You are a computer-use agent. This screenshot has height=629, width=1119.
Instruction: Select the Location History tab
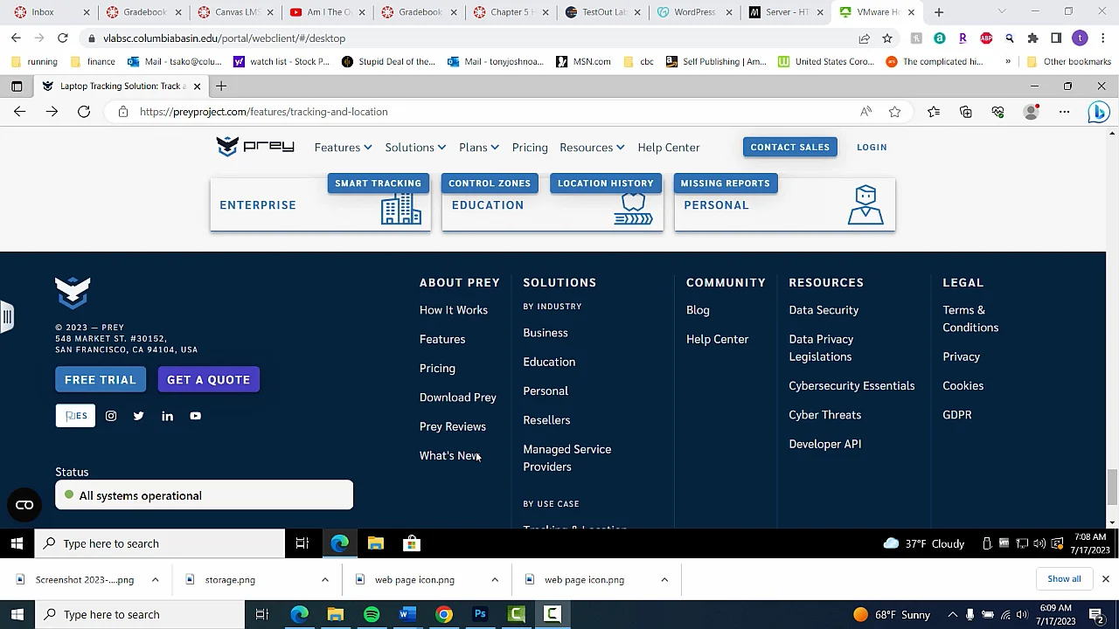click(606, 183)
